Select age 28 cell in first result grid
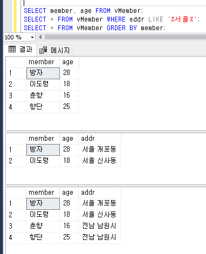206x254 pixels. tap(69, 73)
